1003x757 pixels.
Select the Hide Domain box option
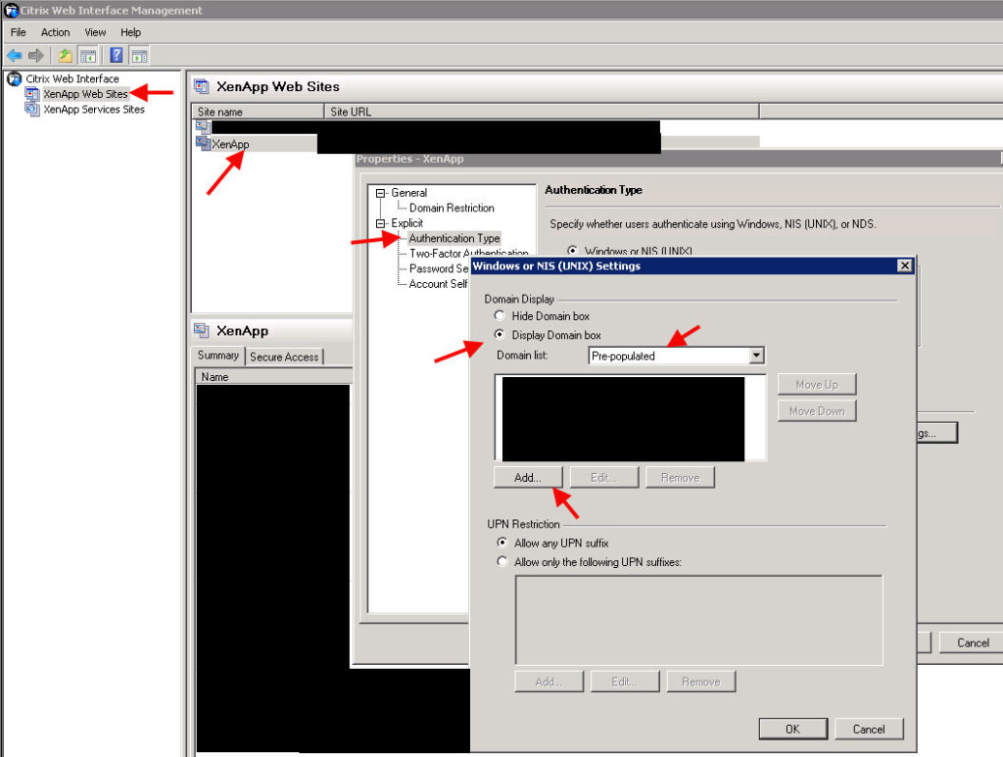point(501,316)
